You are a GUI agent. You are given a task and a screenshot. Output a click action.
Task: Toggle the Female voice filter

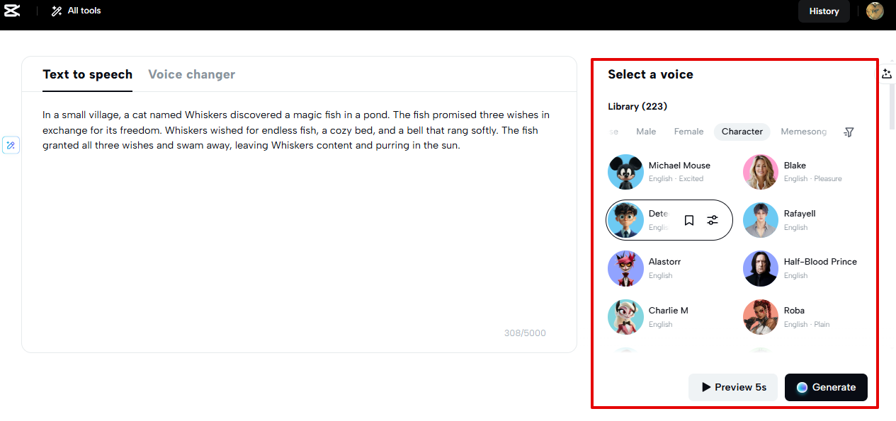688,131
